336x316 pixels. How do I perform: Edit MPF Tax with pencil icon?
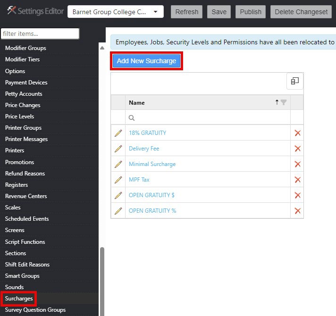point(118,180)
